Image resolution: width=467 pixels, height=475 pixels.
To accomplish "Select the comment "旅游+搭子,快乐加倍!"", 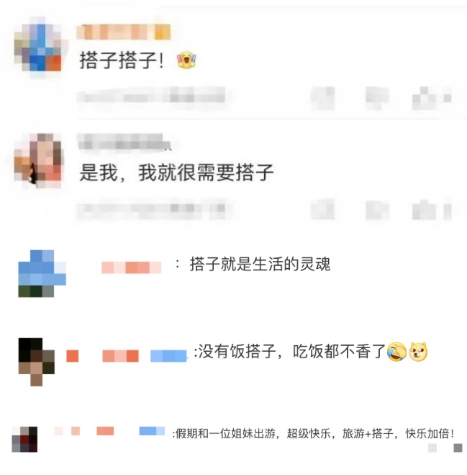I will [x=399, y=433].
